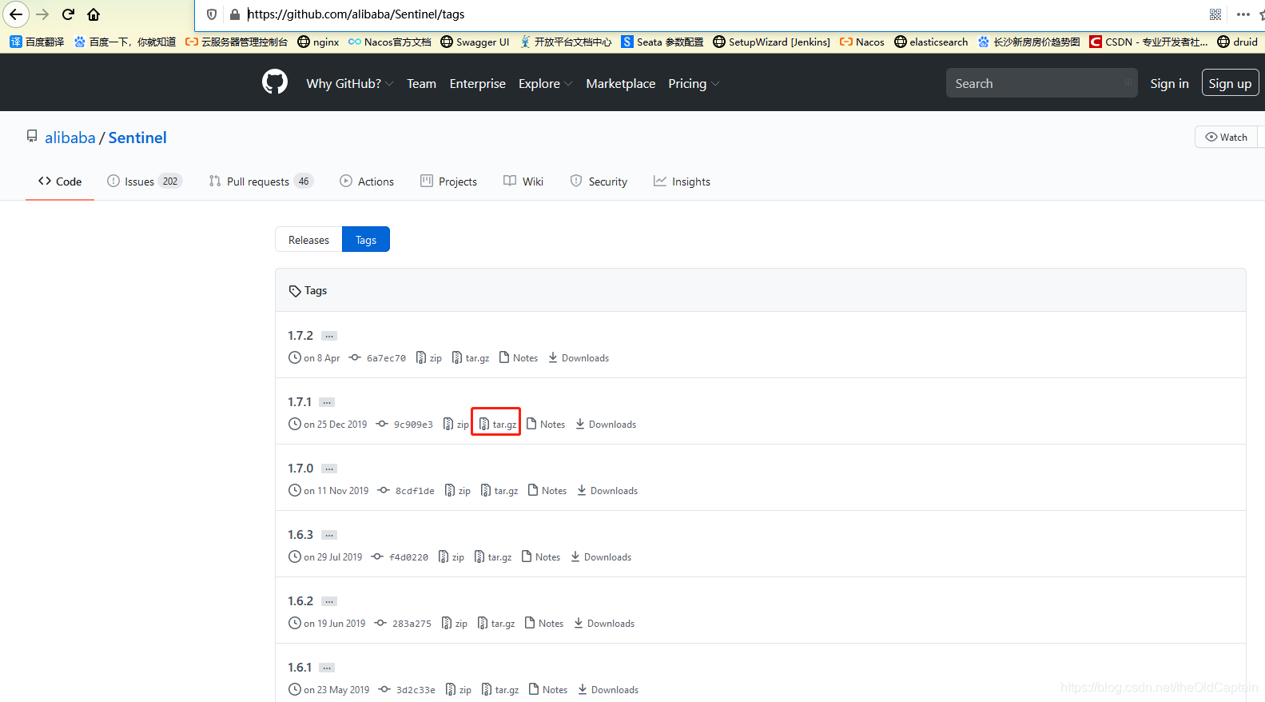The width and height of the screenshot is (1265, 702).
Task: Select the Pull requests tab
Action: pos(261,181)
